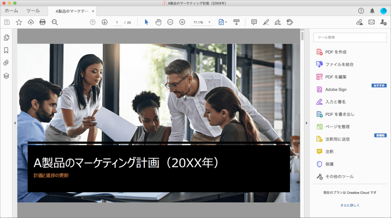This screenshot has height=218, width=391.
Task: Open the PDF を編集 tool
Action: click(336, 77)
